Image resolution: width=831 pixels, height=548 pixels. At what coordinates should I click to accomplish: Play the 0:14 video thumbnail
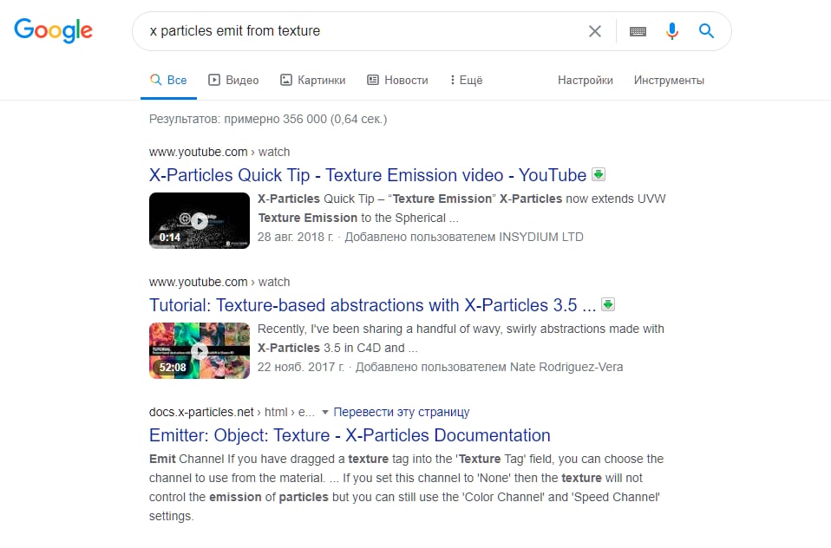click(x=200, y=220)
